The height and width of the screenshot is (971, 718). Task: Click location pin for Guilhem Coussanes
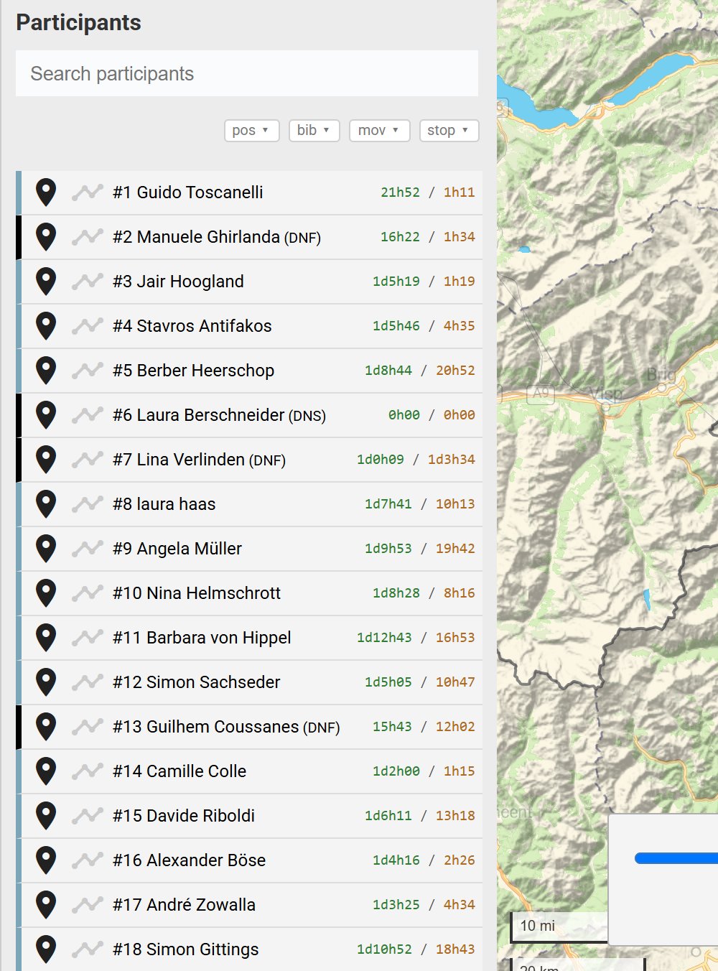coord(46,727)
